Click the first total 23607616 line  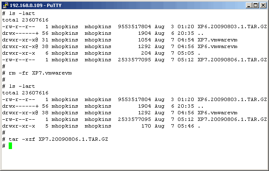25,20
